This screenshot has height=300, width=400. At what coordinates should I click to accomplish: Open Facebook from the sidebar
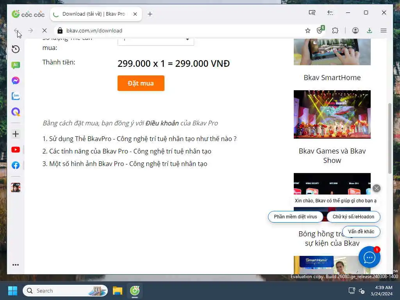(16, 165)
